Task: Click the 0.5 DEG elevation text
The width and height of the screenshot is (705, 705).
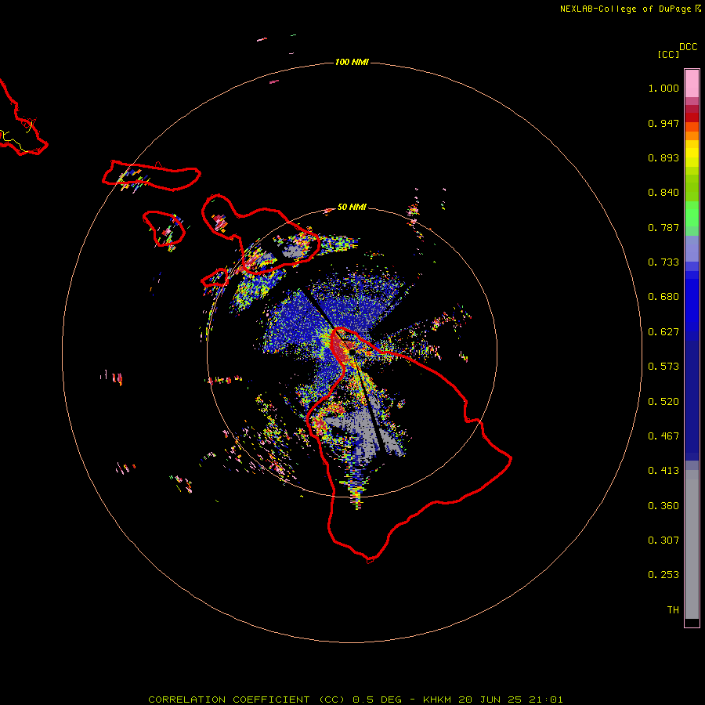Action: click(x=377, y=700)
